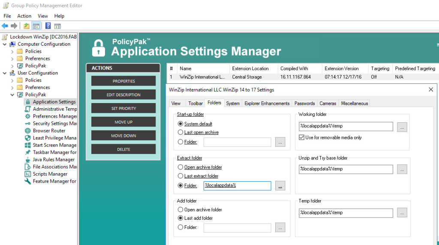Select Preferences Manager gear icon
Viewport: 439px width, 245px height.
tap(28, 116)
